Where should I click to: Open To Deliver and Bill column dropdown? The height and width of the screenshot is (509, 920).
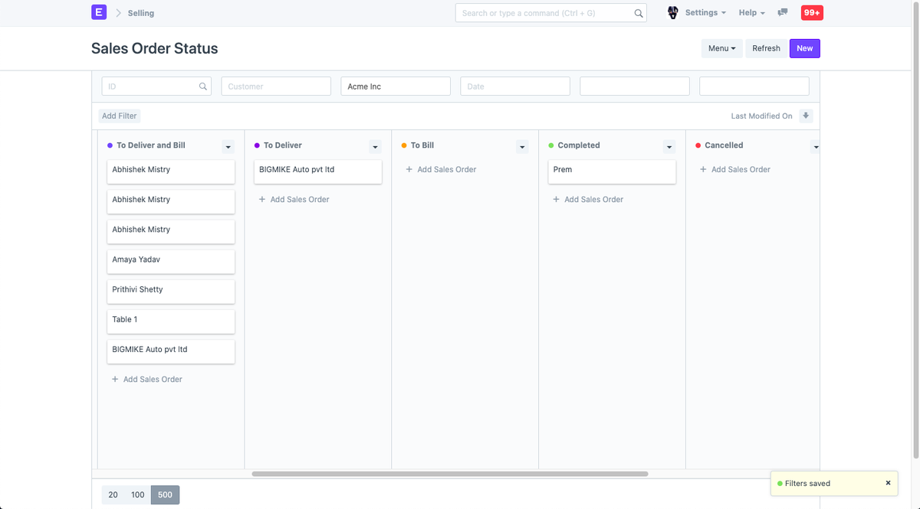[228, 147]
